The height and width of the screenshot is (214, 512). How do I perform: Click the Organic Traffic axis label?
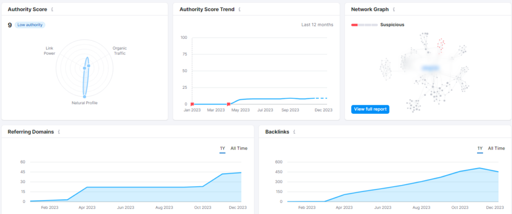[120, 50]
